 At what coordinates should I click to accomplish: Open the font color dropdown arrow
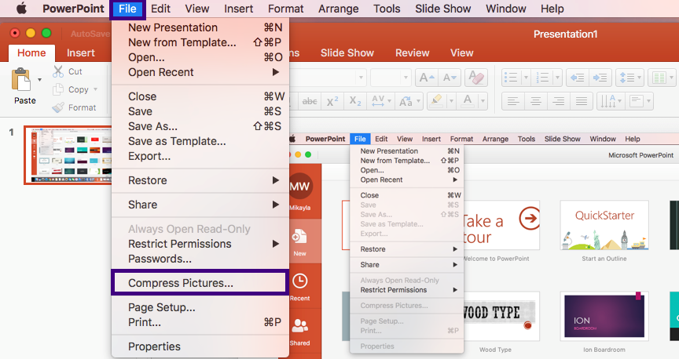pos(483,101)
